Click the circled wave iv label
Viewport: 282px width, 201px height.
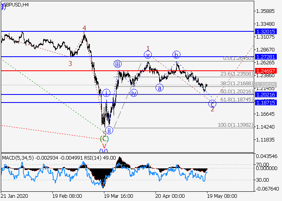[134, 93]
